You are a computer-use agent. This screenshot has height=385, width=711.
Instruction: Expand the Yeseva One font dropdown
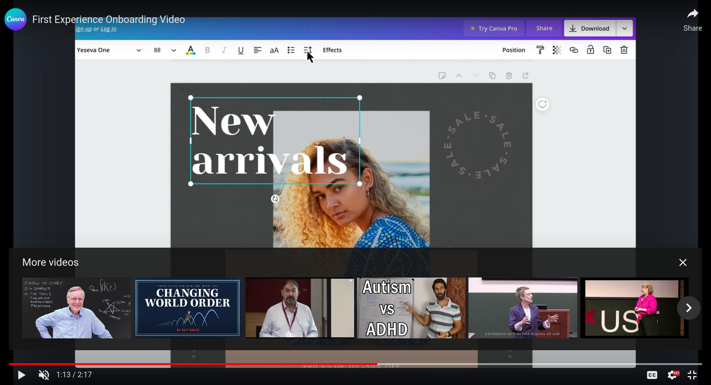138,50
